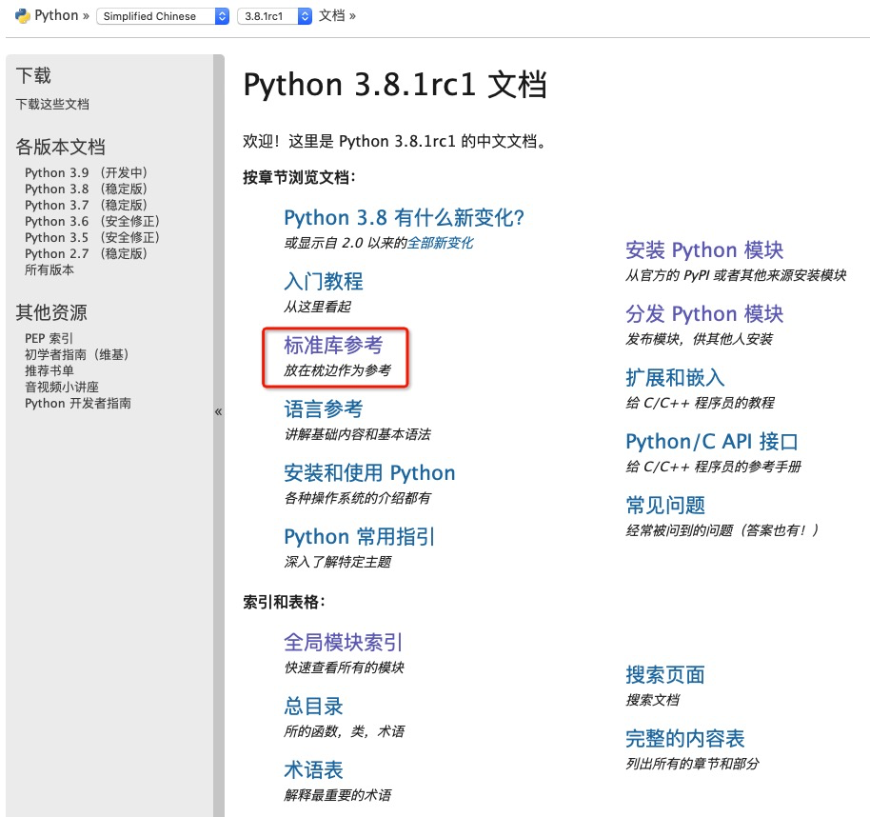Viewport: 870px width, 817px height.
Task: Click the 各版本文档 sidebar heading
Action: [61, 147]
